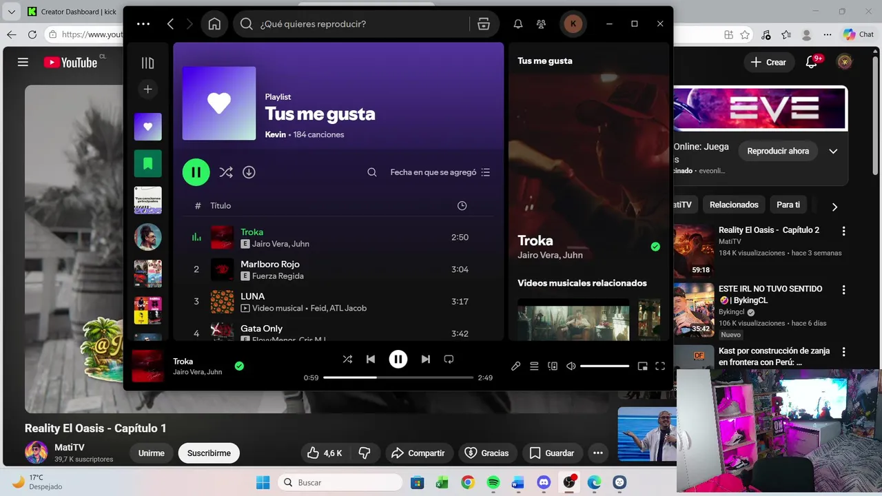Open green bookmark item in sidebar
This screenshot has width=882, height=496.
147,164
